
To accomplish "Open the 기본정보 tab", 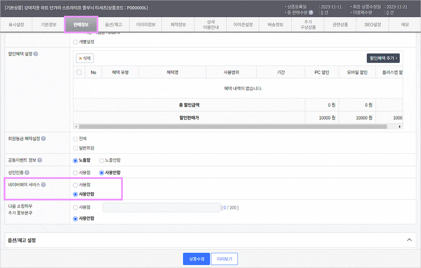I will [x=49, y=24].
